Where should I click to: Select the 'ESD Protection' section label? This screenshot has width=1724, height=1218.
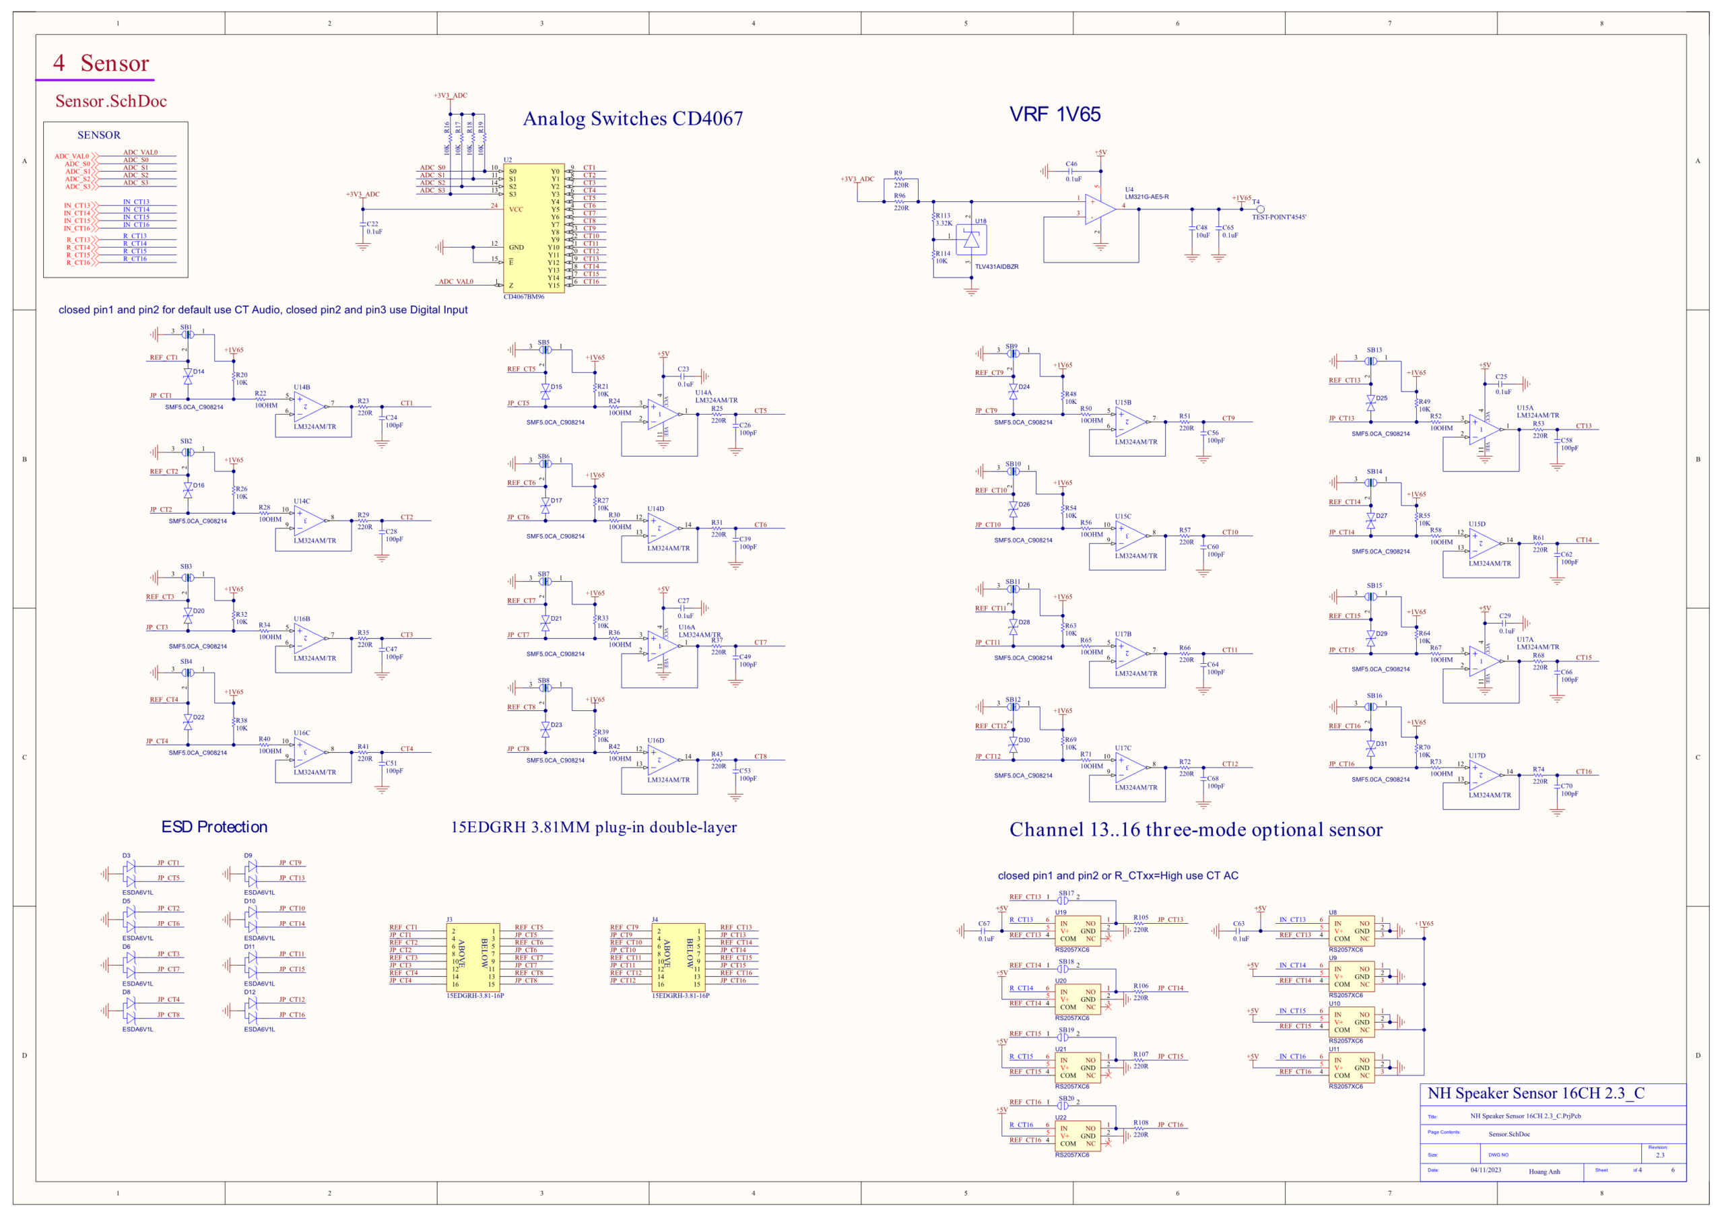point(215,827)
